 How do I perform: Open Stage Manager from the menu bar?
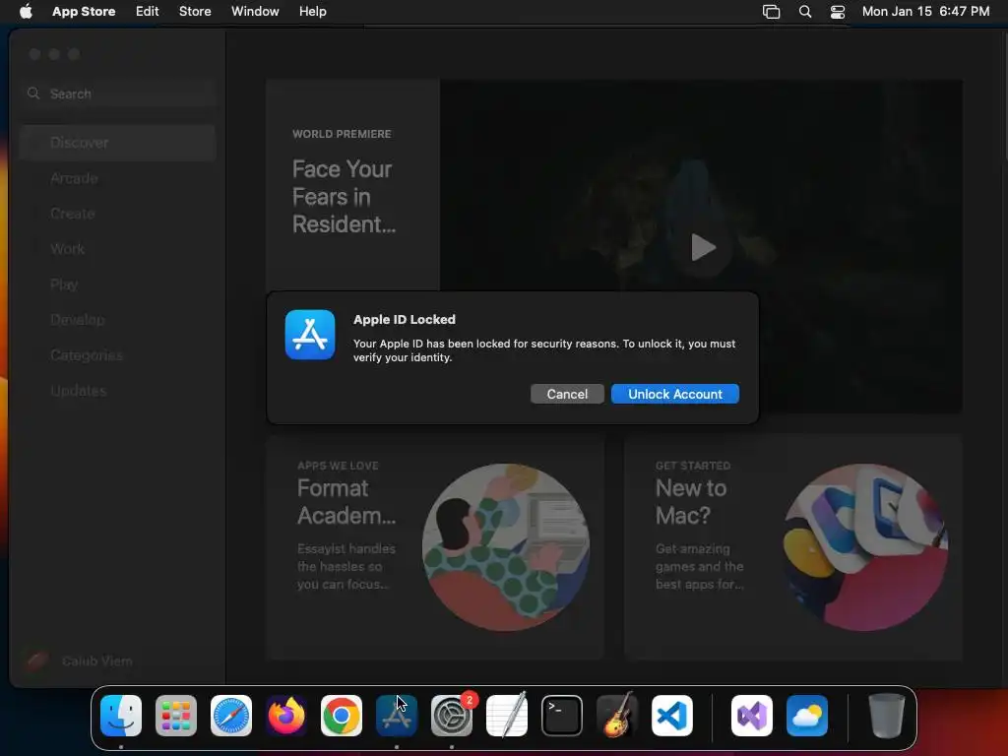pos(771,12)
